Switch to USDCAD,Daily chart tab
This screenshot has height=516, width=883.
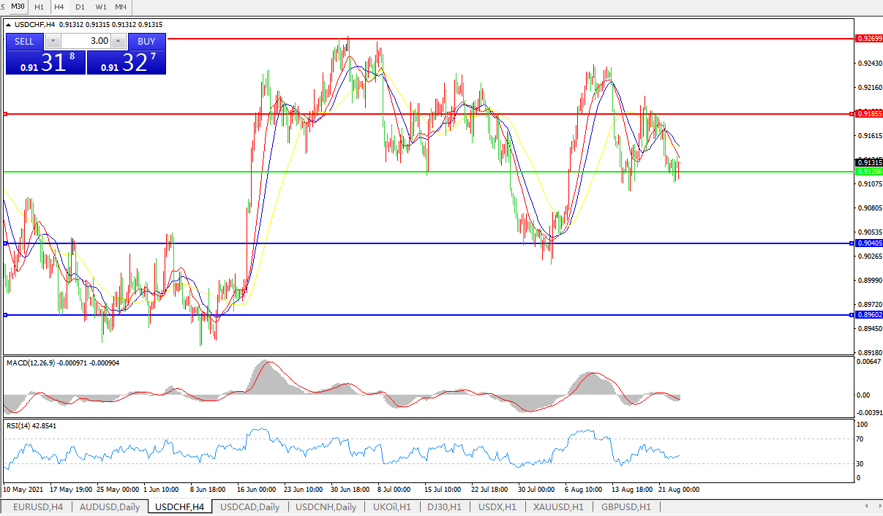(249, 506)
